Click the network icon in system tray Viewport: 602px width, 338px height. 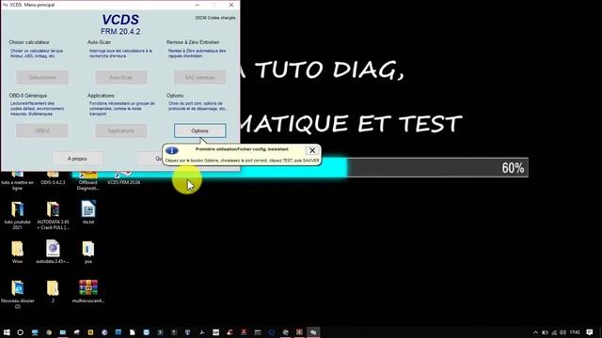coord(554,332)
